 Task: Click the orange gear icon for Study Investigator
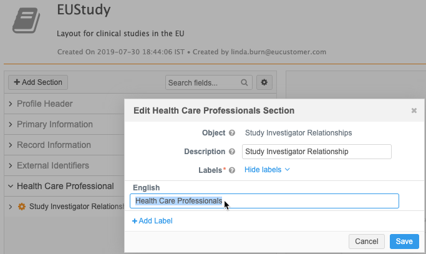click(22, 207)
